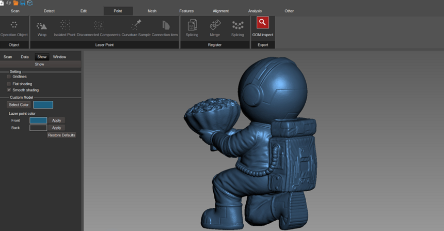Screen dimensions: 444x231
Task: Click the Laser Point group label
Action: pos(104,45)
